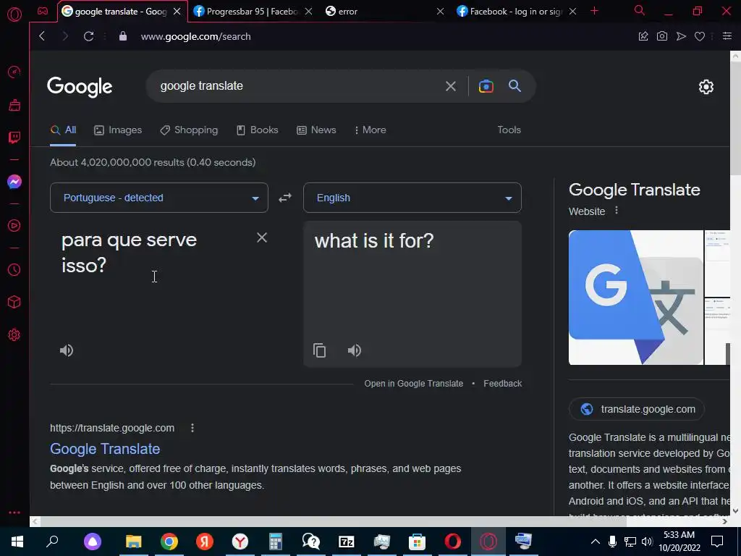This screenshot has height=556, width=741.
Task: Copy the English translation
Action: [319, 350]
